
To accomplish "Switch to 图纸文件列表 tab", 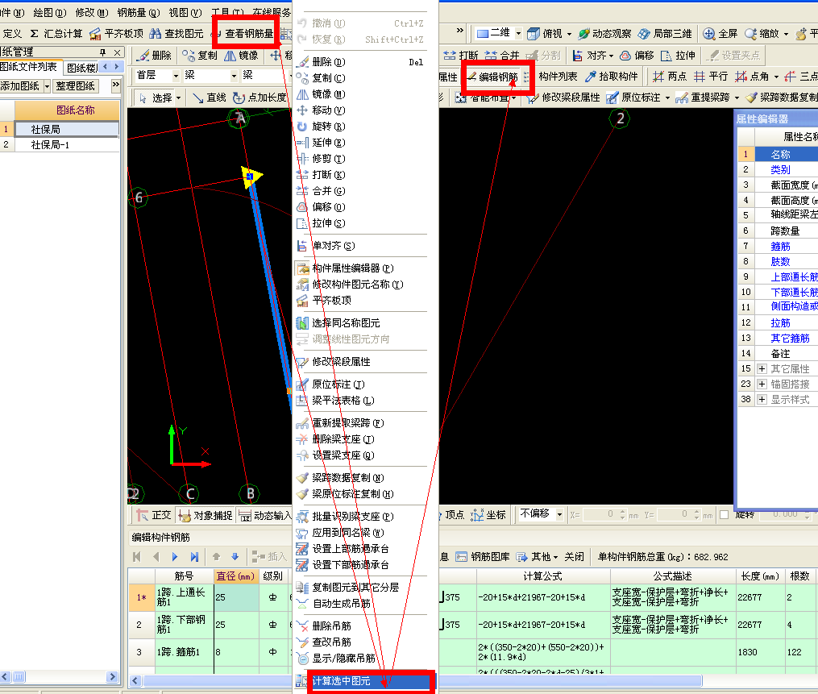I will click(x=30, y=68).
